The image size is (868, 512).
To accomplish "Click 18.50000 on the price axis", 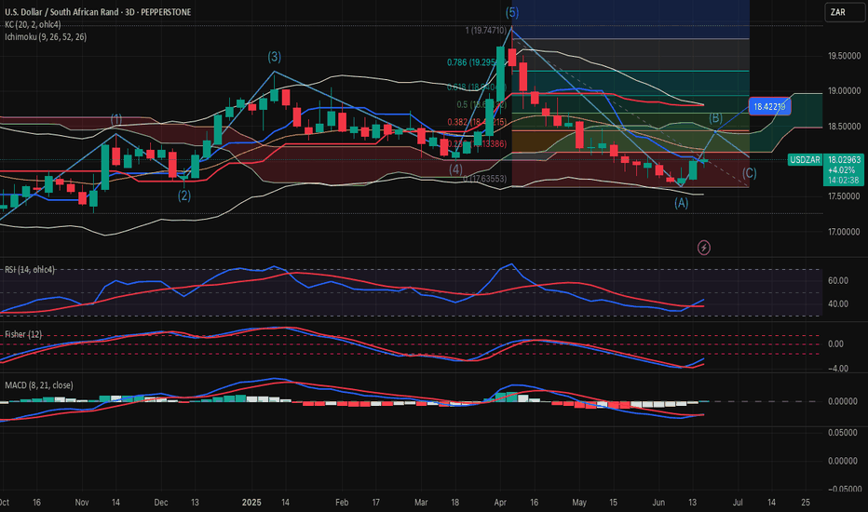I will click(844, 127).
